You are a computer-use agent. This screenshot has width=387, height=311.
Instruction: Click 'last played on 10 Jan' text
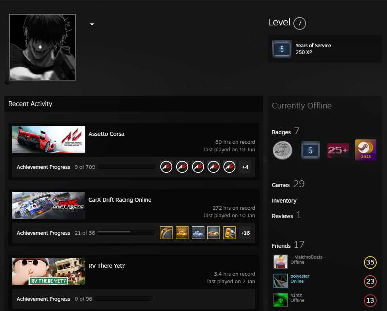click(x=229, y=216)
